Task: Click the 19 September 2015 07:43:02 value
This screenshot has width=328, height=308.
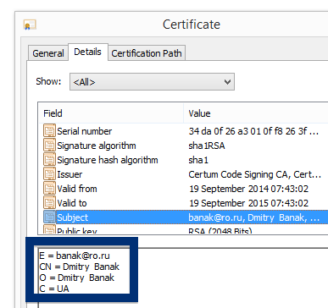Action: point(248,203)
